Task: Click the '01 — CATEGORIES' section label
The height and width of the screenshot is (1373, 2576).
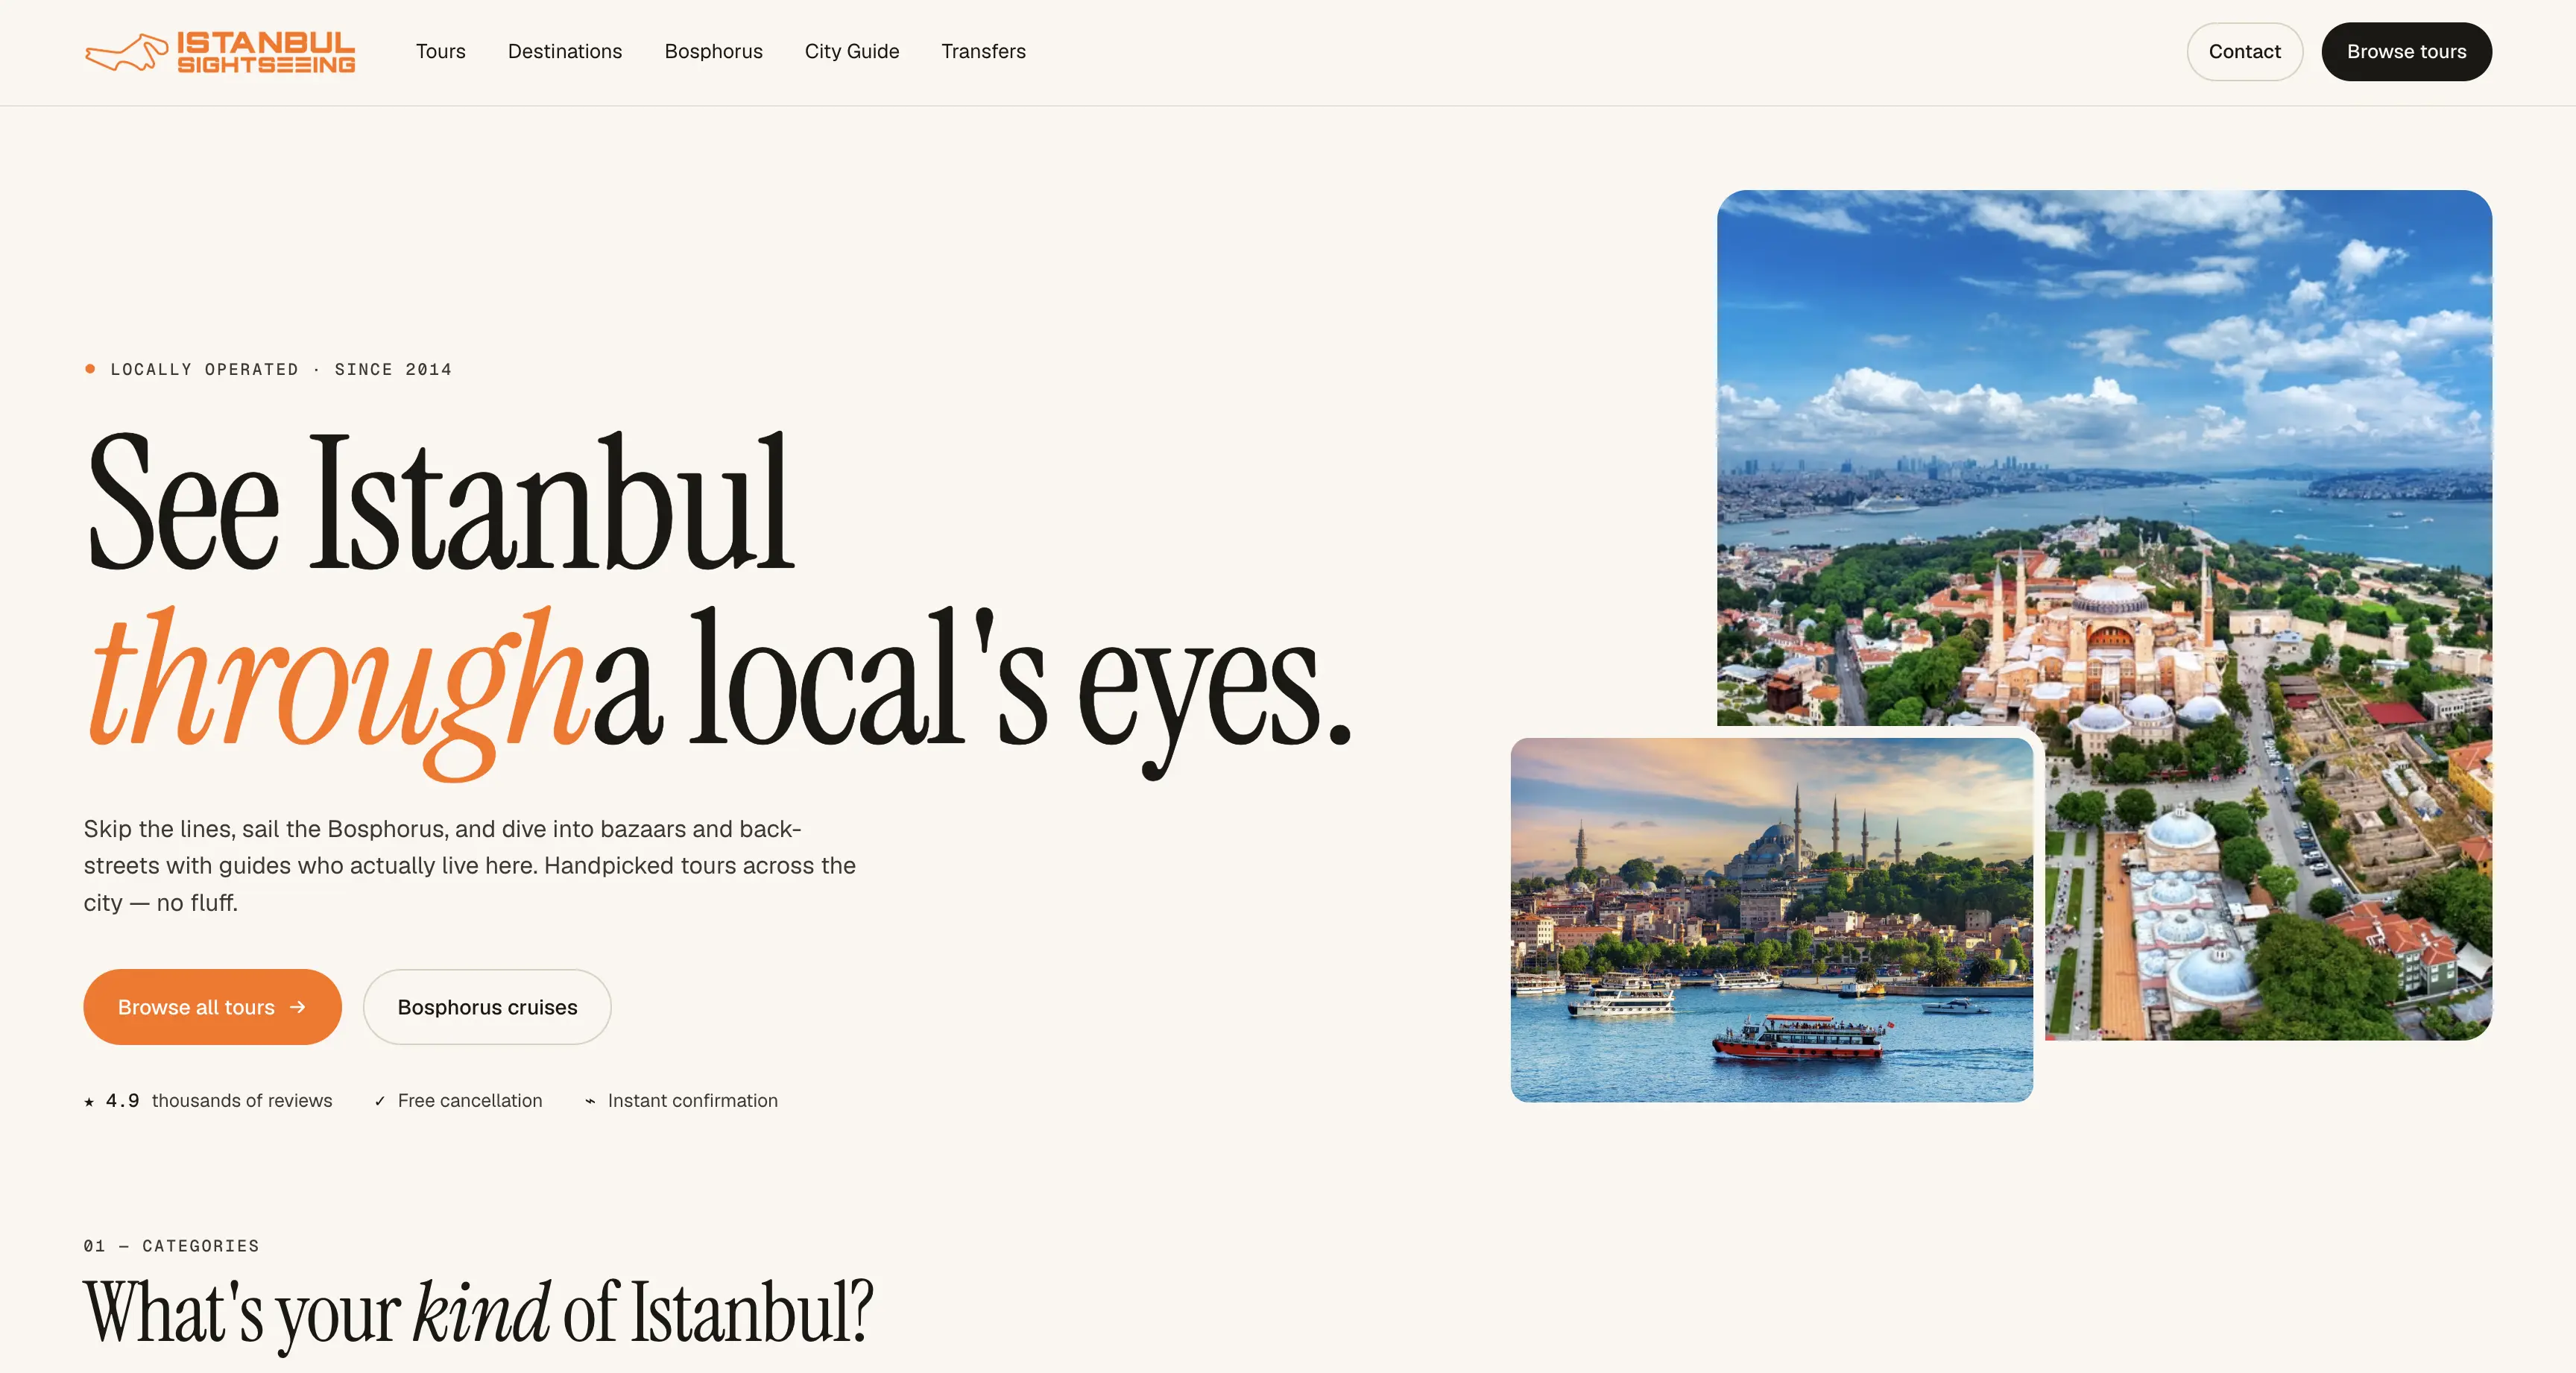Action: pos(171,1246)
